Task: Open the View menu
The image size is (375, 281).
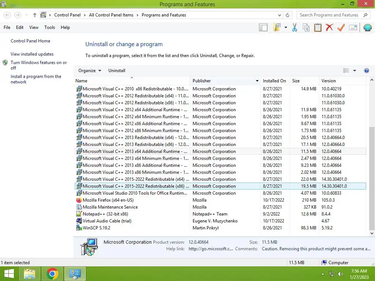Action: coord(34,27)
